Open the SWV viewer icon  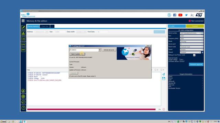(23, 50)
